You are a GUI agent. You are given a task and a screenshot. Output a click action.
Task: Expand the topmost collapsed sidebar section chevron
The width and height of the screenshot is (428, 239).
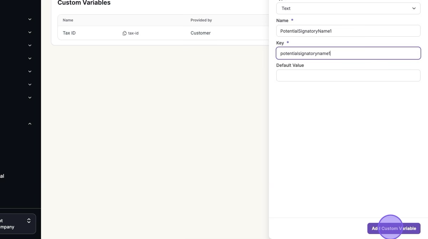click(30, 19)
